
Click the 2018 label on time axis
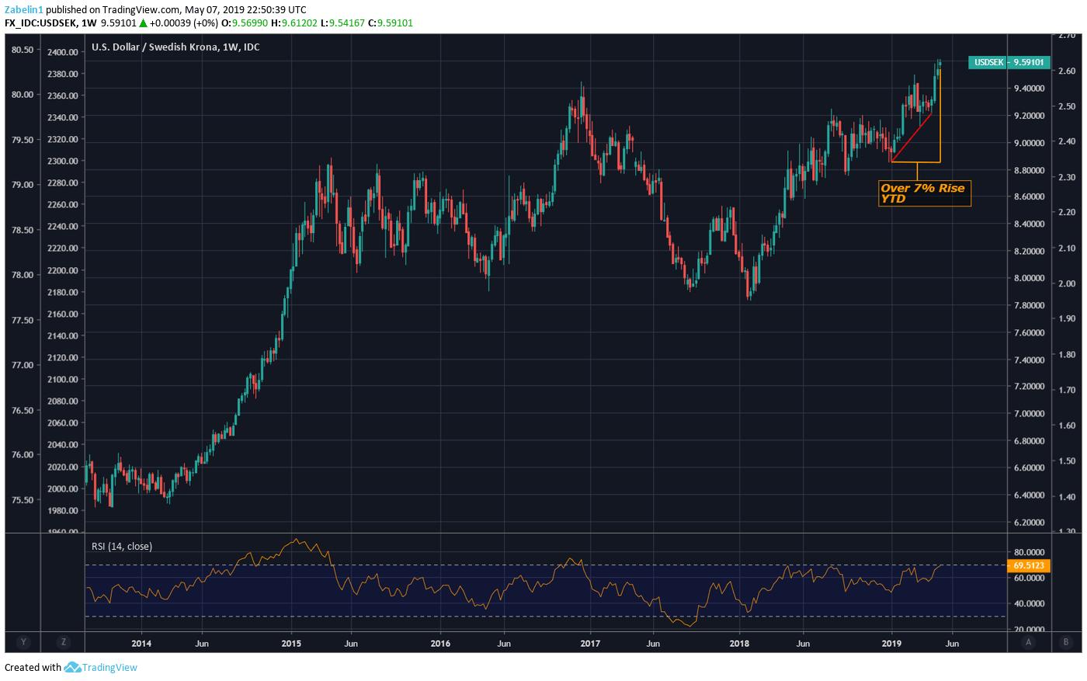(740, 643)
